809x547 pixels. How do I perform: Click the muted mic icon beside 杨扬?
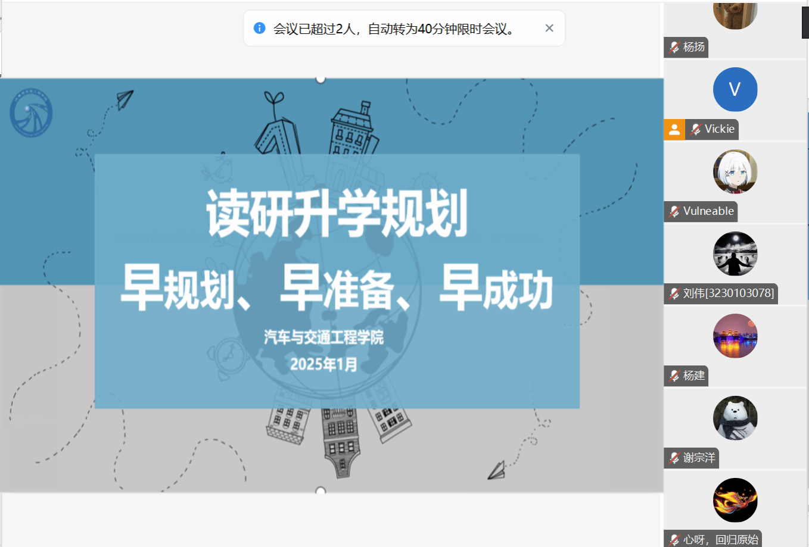(x=674, y=47)
